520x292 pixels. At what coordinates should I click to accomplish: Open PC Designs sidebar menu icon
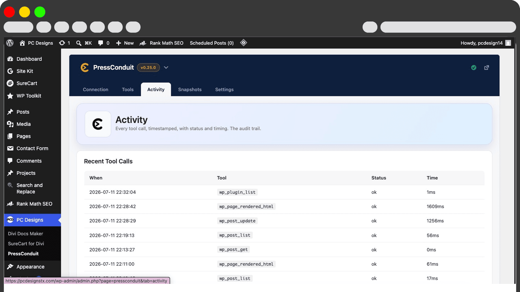(10, 220)
